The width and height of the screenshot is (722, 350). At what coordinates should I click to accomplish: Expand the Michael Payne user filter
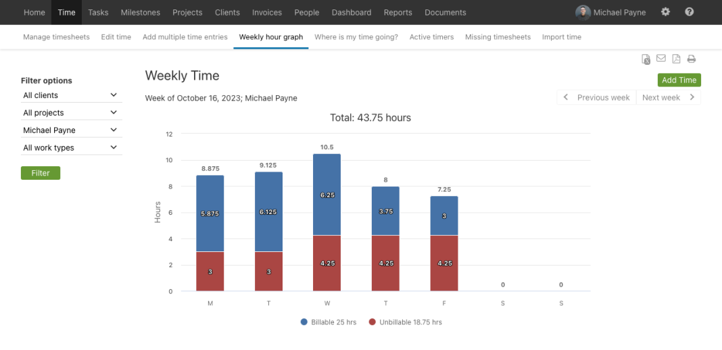pyautogui.click(x=70, y=130)
